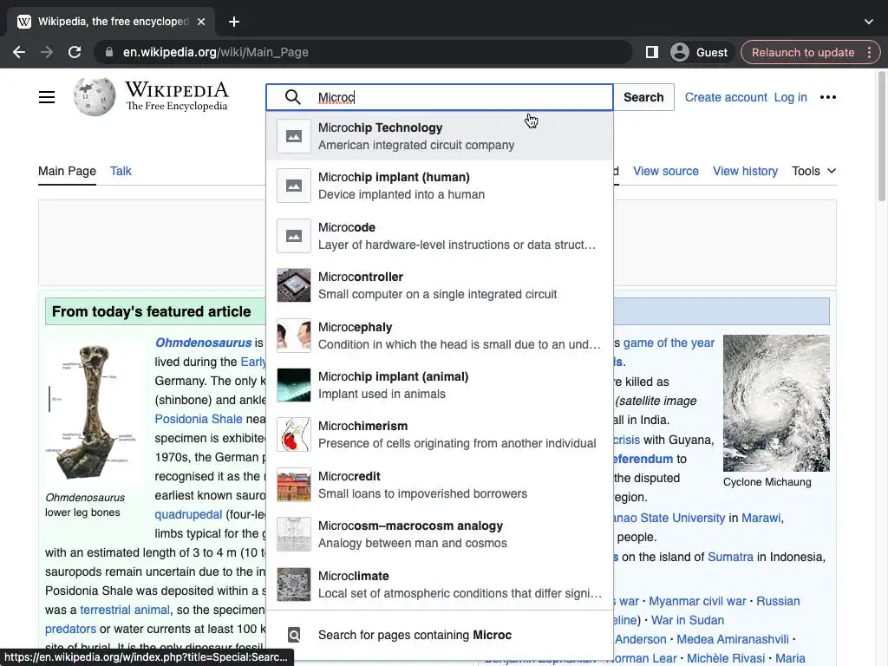Screen dimensions: 888x666
Task: Click the browser address bar URL
Action: coord(216,52)
